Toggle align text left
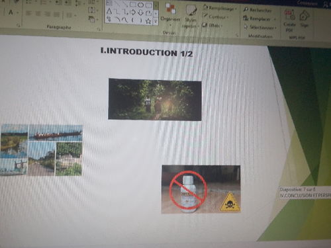The image size is (331, 248). pyautogui.click(x=28, y=13)
